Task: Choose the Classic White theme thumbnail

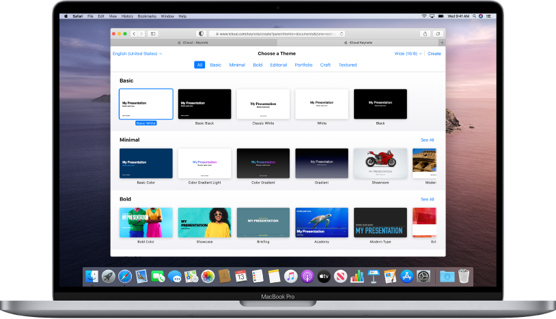Action: [263, 104]
